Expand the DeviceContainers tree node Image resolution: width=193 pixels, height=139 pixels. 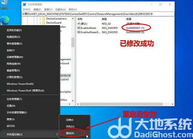pyautogui.click(x=40, y=19)
